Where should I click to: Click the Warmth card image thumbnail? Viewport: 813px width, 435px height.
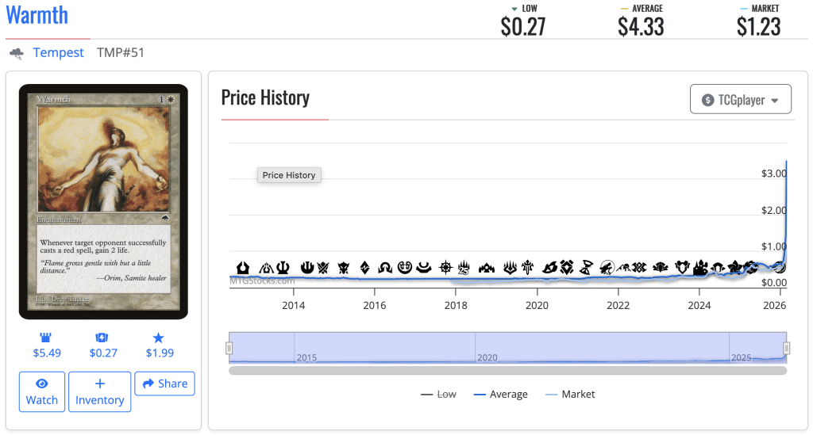tap(103, 201)
